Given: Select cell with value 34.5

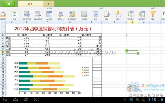Looking at the screenshot, I should coord(26,38).
